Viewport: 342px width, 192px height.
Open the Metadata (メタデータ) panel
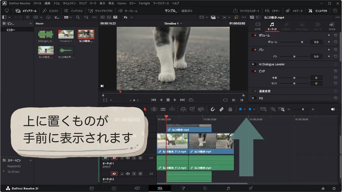click(294, 11)
